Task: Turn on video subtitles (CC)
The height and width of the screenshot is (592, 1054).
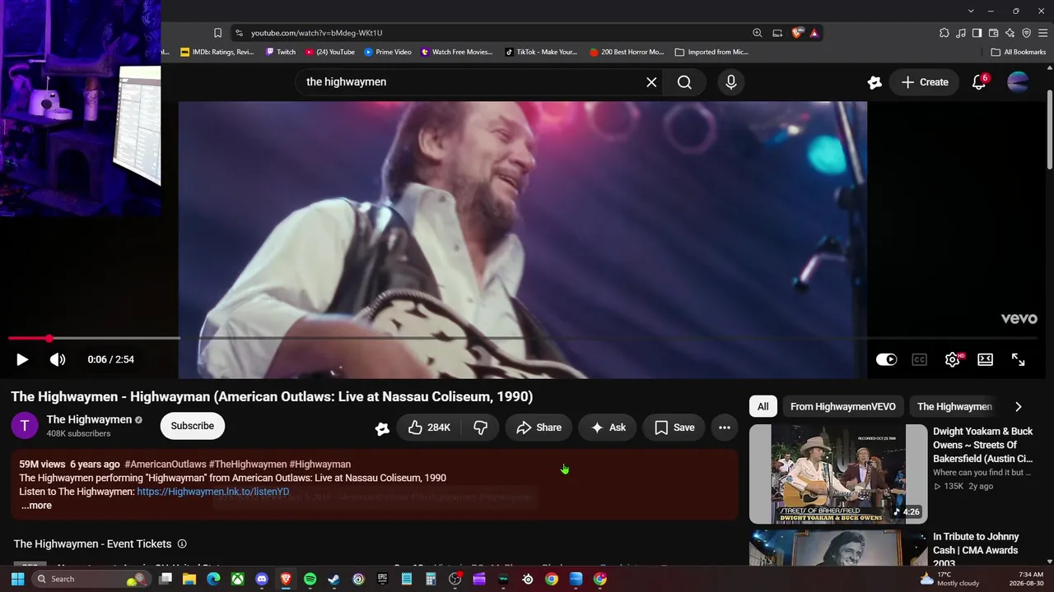Action: [x=919, y=359]
